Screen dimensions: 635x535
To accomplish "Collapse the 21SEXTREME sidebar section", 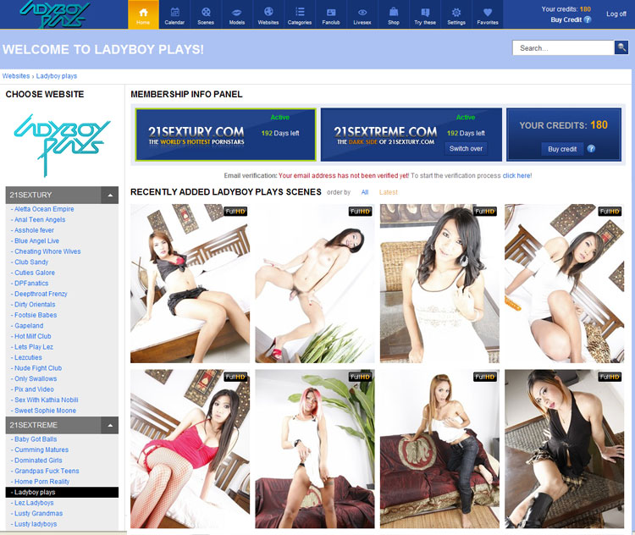I will pyautogui.click(x=110, y=425).
